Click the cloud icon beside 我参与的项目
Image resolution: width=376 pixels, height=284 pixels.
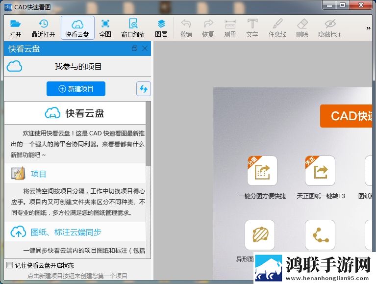point(14,66)
